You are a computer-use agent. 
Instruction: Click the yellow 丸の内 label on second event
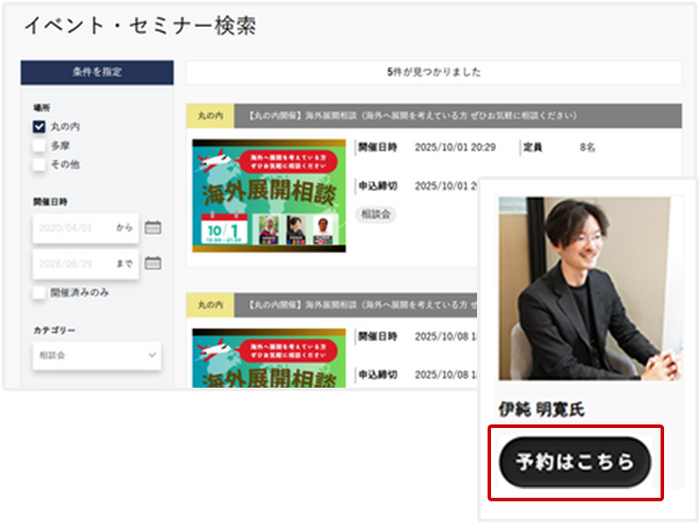210,305
